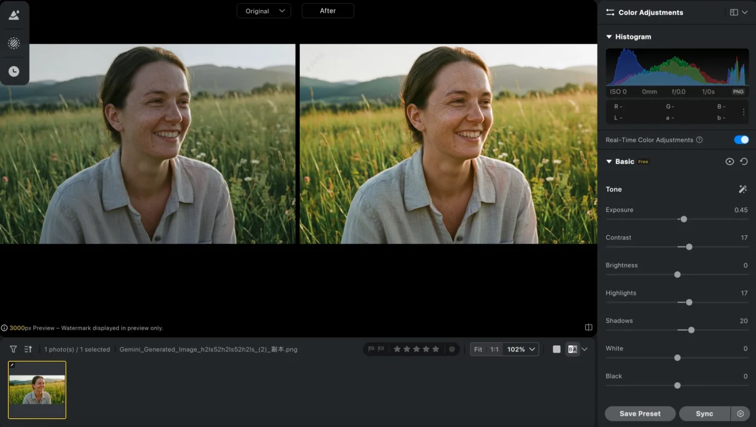Click the Exposure value 0.45
This screenshot has width=756, height=427.
pyautogui.click(x=741, y=210)
